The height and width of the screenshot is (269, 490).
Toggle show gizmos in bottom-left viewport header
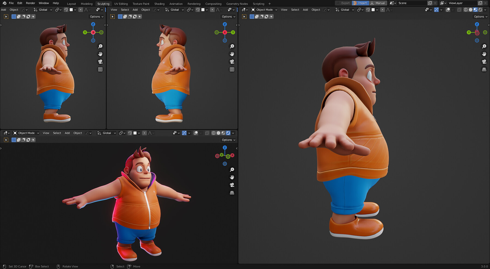click(184, 133)
